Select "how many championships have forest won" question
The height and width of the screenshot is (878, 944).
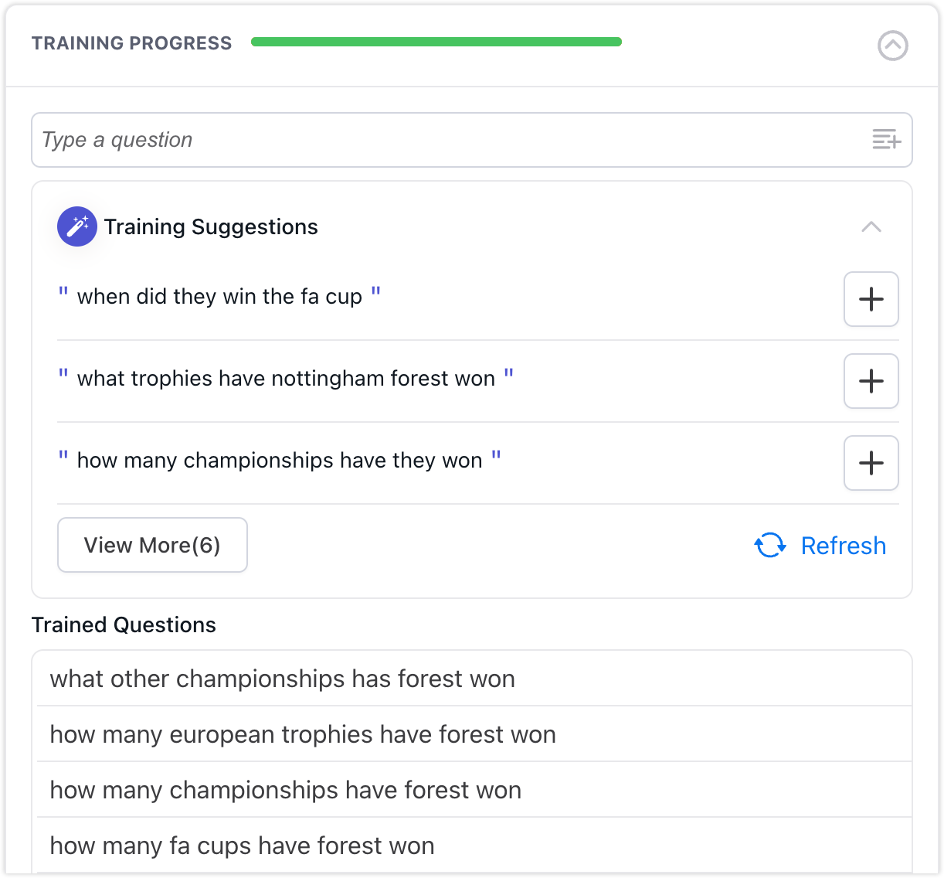coord(285,790)
